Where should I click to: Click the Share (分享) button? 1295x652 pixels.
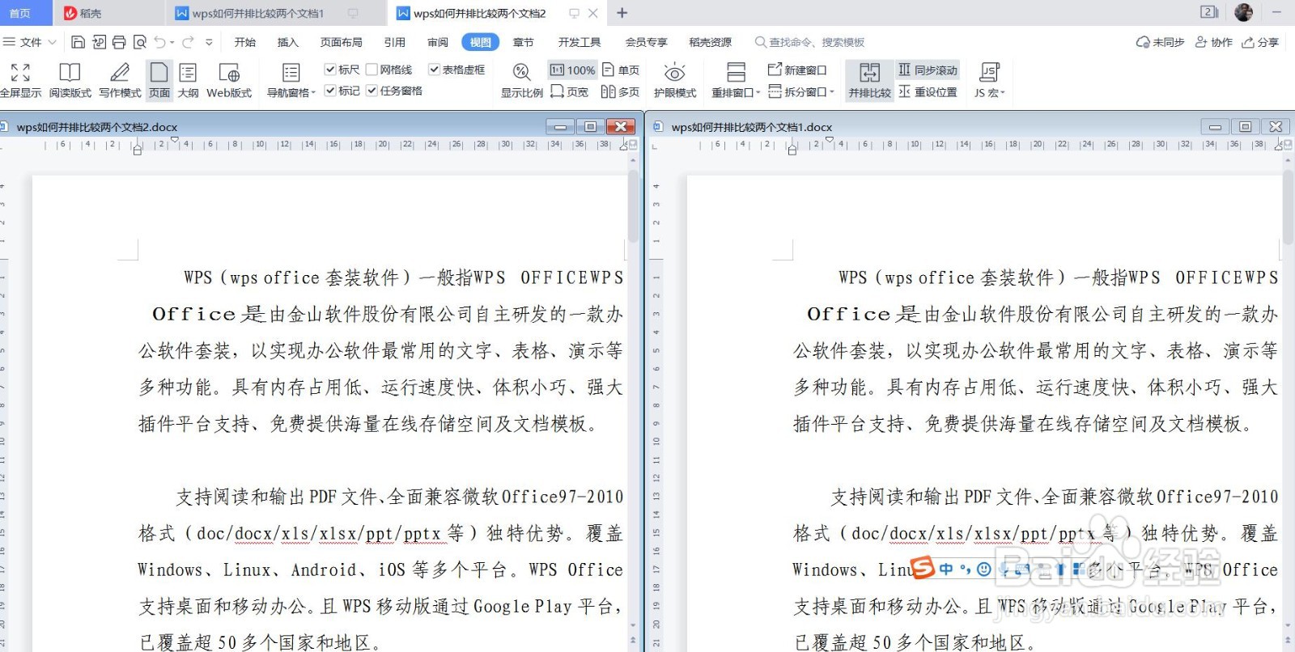coord(1260,42)
